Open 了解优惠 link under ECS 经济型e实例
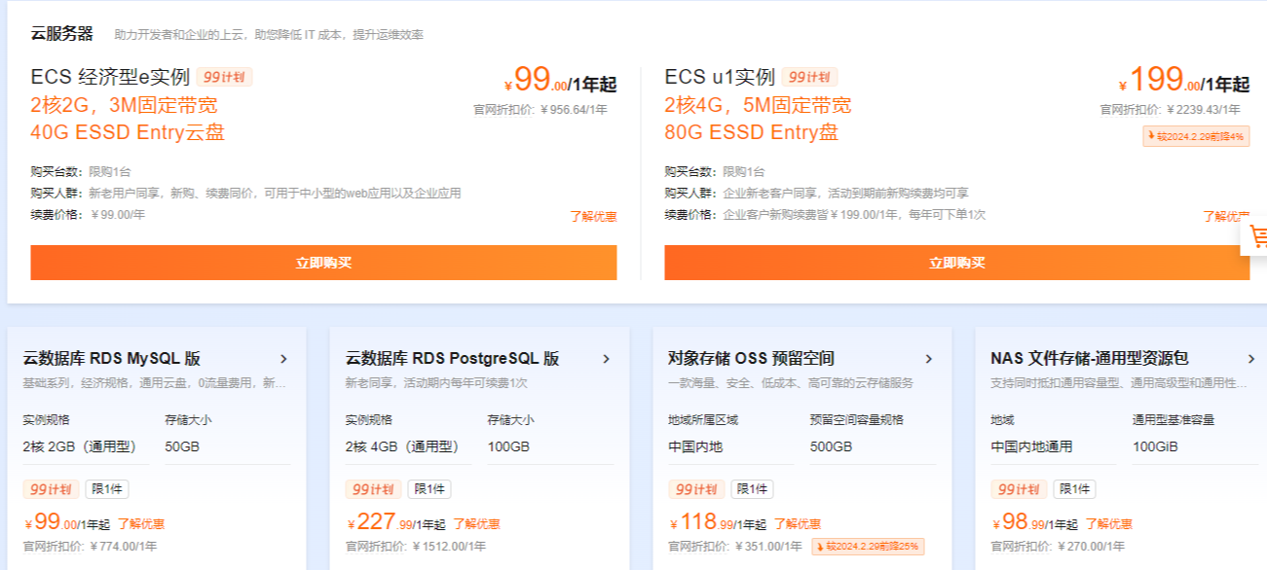 pyautogui.click(x=593, y=216)
